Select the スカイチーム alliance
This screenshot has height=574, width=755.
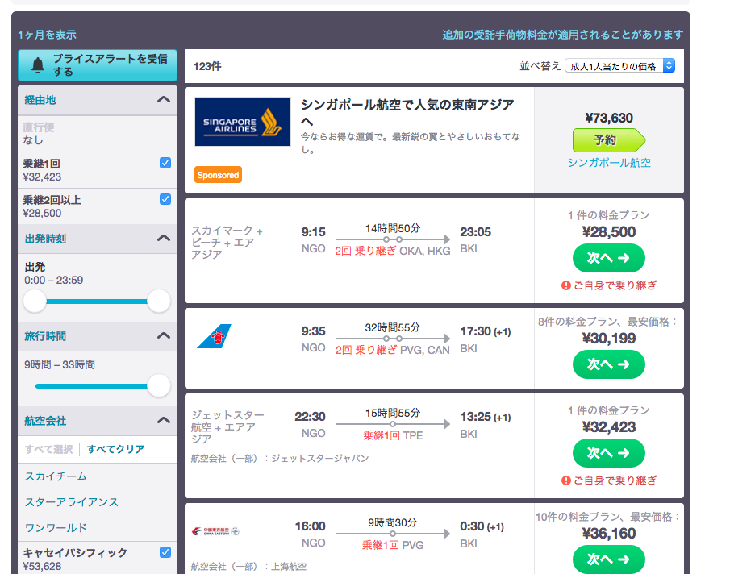pyautogui.click(x=56, y=476)
